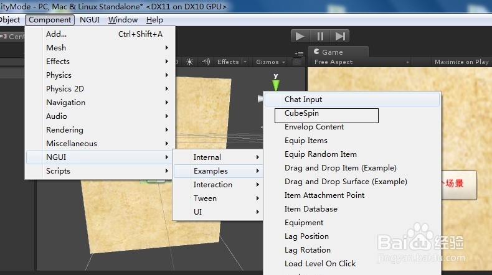Switch to the Game tab

338,52
